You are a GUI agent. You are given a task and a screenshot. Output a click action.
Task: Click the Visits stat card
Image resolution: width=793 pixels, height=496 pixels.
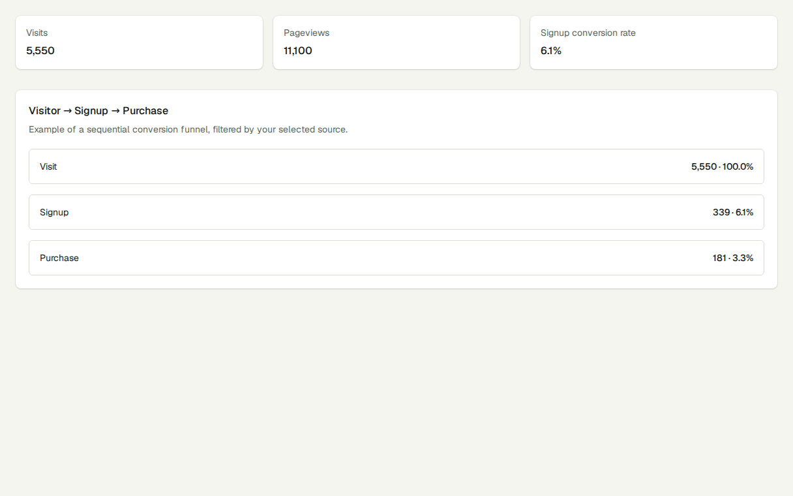pos(139,42)
